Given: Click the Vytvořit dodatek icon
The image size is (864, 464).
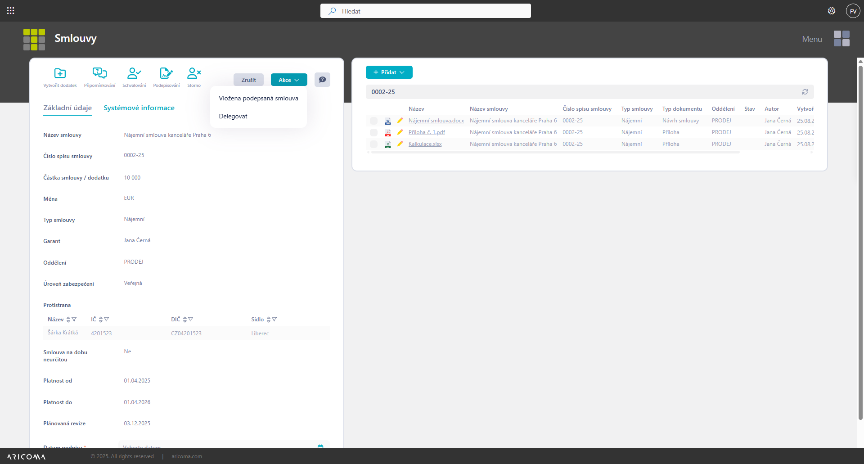Looking at the screenshot, I should (x=60, y=73).
